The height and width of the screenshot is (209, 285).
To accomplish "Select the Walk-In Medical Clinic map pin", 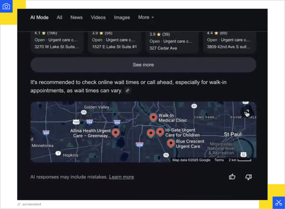I will (x=153, y=117).
